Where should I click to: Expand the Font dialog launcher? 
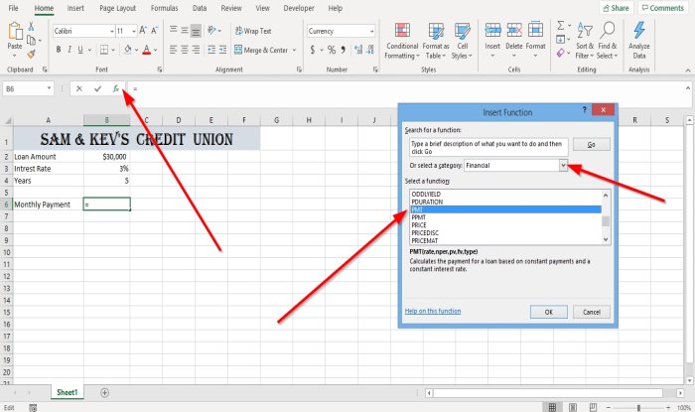pos(160,69)
